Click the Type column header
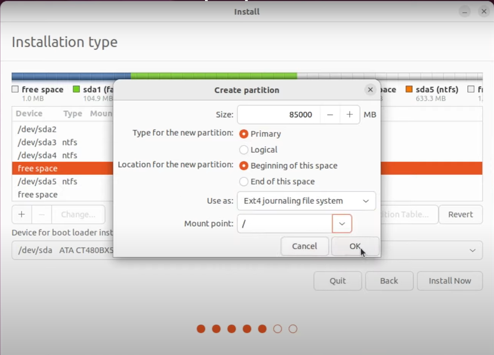The width and height of the screenshot is (494, 355). coord(73,114)
